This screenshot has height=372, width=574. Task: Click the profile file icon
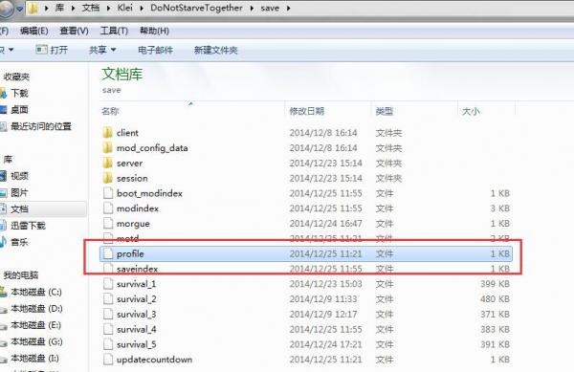click(108, 253)
